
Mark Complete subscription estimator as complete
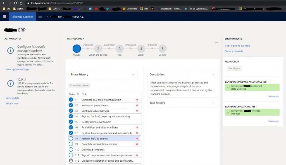[71, 144]
